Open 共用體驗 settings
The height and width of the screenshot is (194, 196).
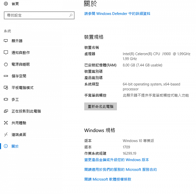coord(19,123)
